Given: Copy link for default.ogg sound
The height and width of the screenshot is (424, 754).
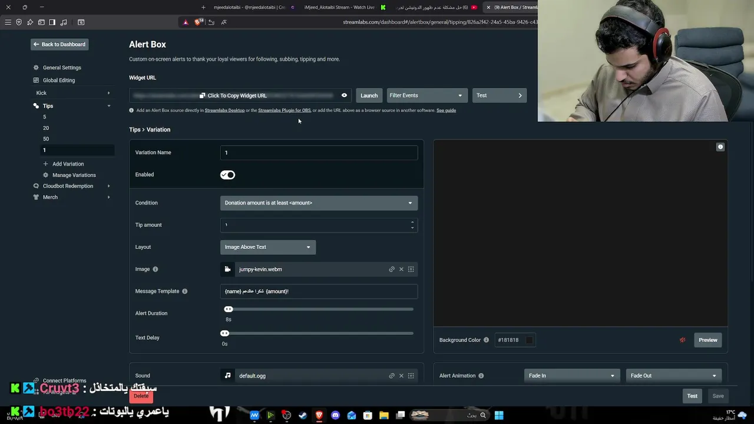Looking at the screenshot, I should pos(392,376).
